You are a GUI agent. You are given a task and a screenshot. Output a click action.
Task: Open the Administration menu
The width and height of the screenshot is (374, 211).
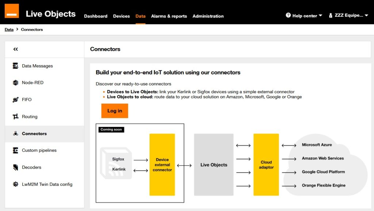pyautogui.click(x=208, y=16)
